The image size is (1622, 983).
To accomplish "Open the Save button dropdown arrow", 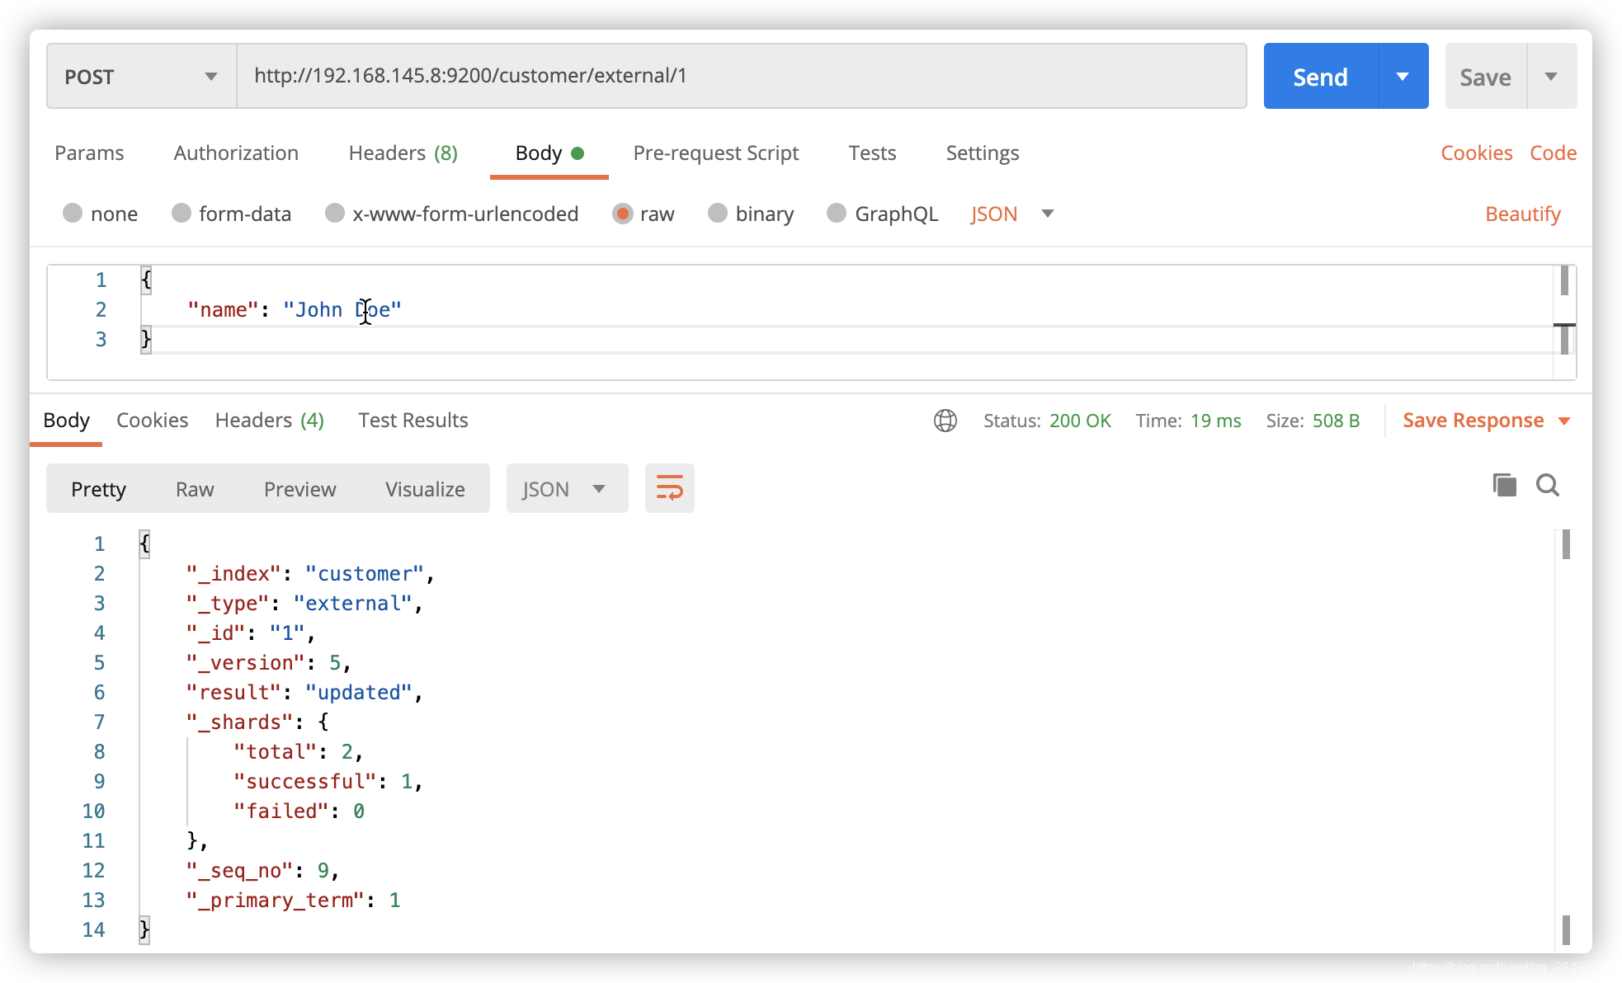I will (x=1551, y=77).
